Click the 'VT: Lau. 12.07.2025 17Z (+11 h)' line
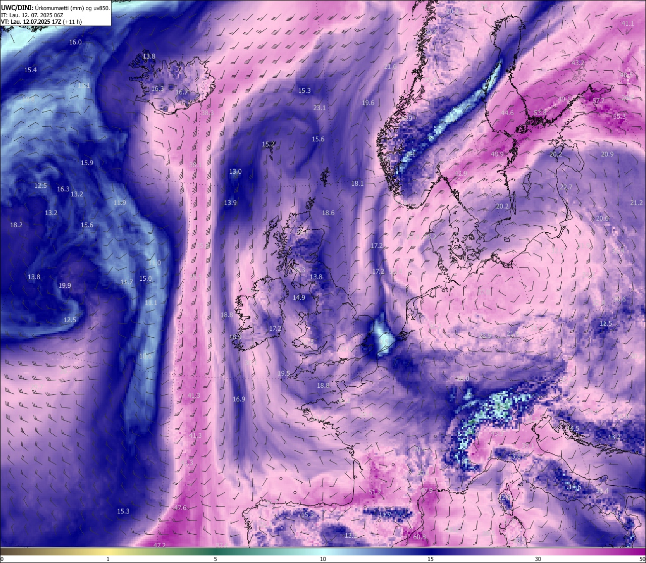Viewport: 646px width, 563px height. click(41, 22)
